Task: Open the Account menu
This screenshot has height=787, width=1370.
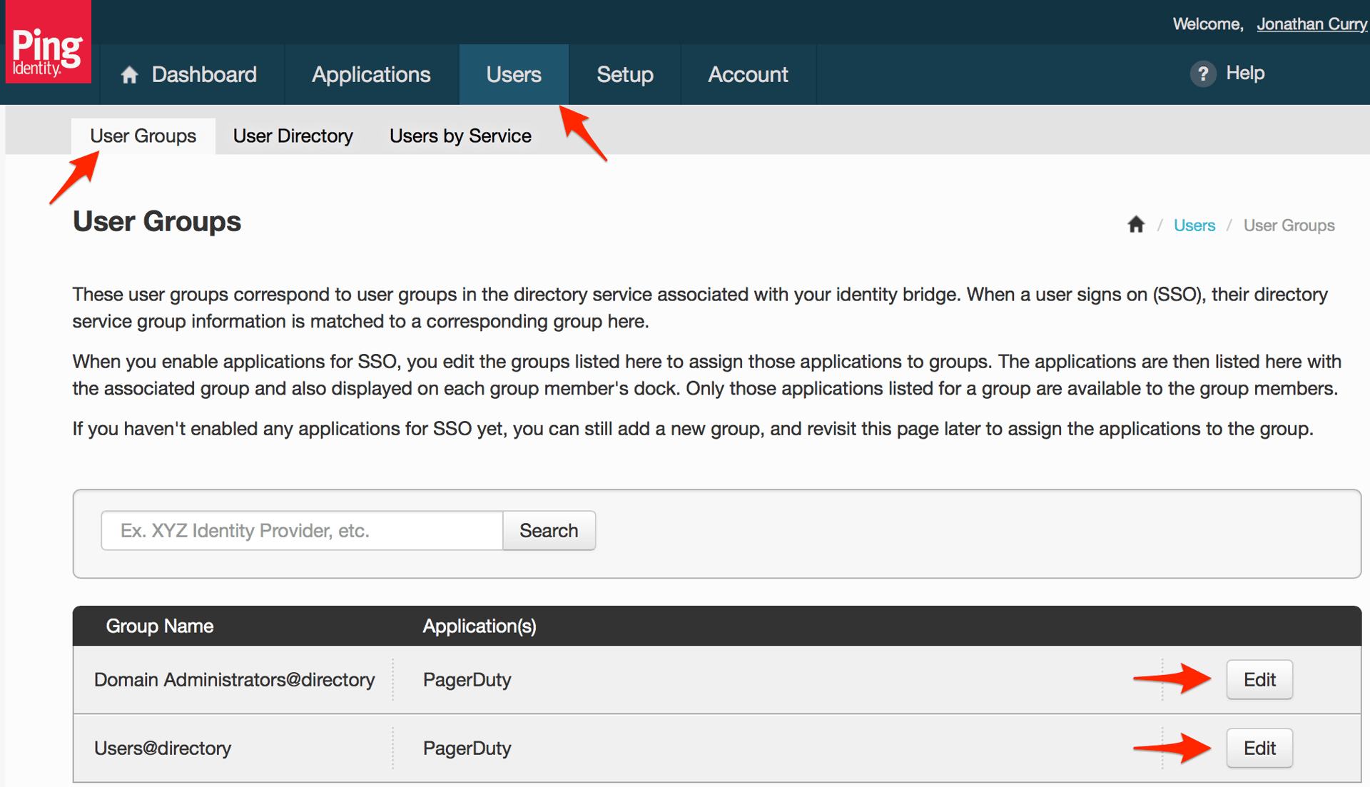Action: [x=748, y=75]
